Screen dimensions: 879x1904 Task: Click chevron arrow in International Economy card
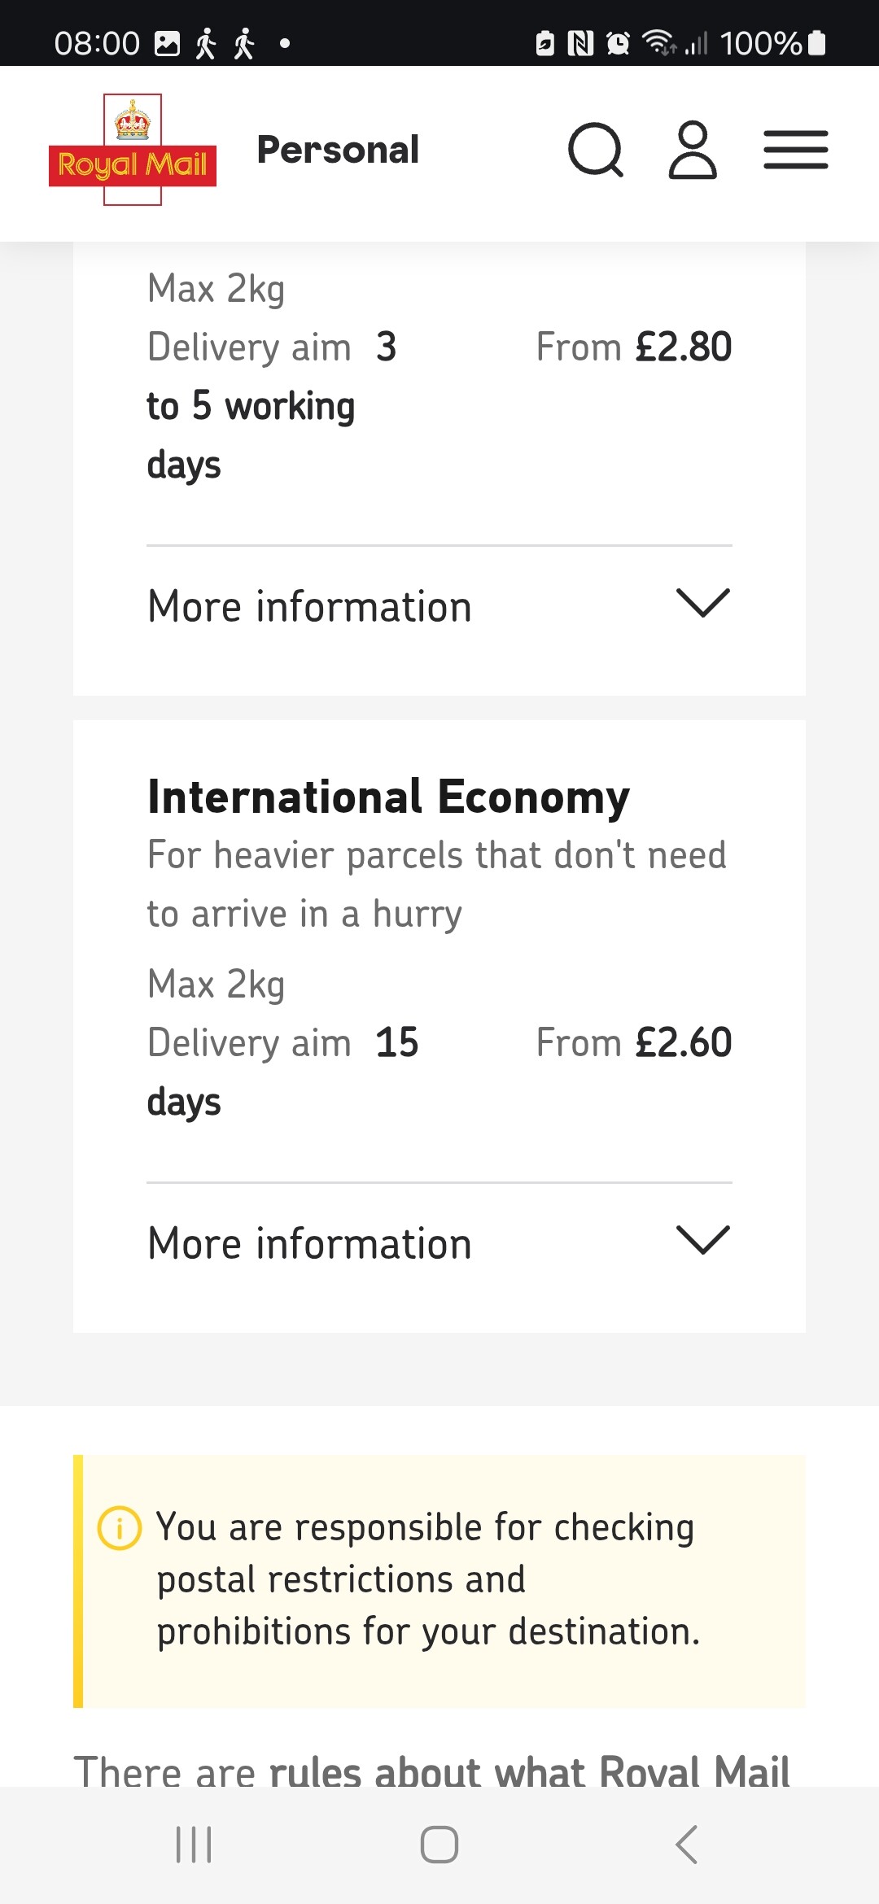pos(703,1241)
